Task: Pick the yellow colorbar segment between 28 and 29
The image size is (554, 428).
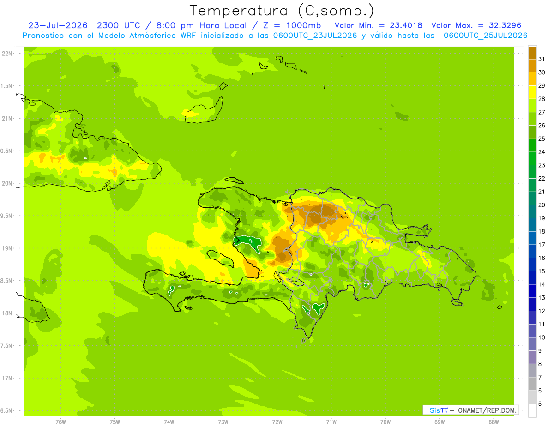Action: (x=532, y=92)
